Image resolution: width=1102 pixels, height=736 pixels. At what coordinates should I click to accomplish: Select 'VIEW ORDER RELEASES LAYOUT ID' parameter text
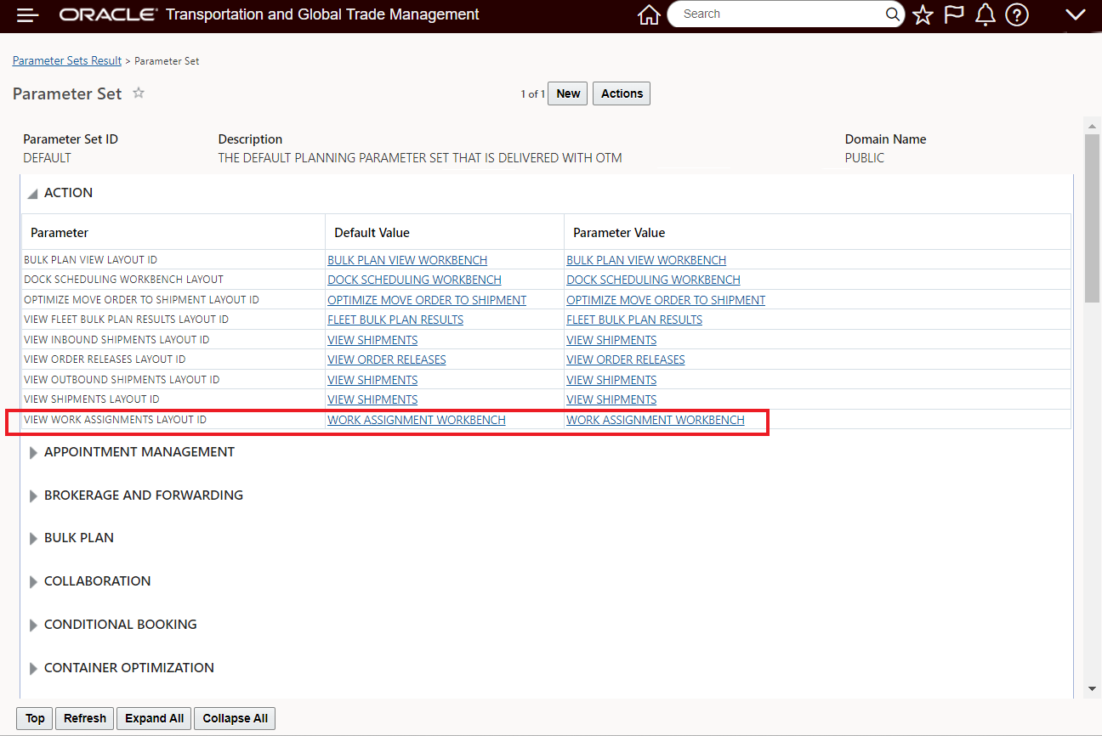pos(105,359)
